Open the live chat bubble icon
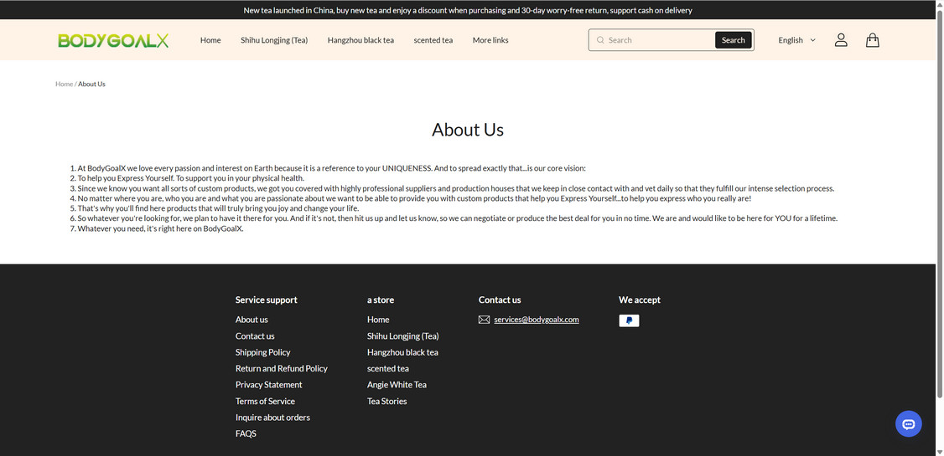This screenshot has height=456, width=944. [x=909, y=423]
